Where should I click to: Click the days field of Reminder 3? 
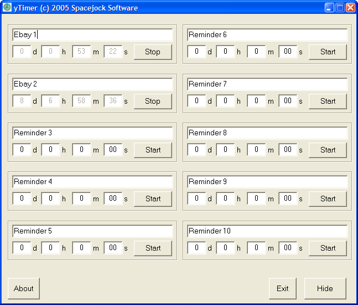(22, 150)
